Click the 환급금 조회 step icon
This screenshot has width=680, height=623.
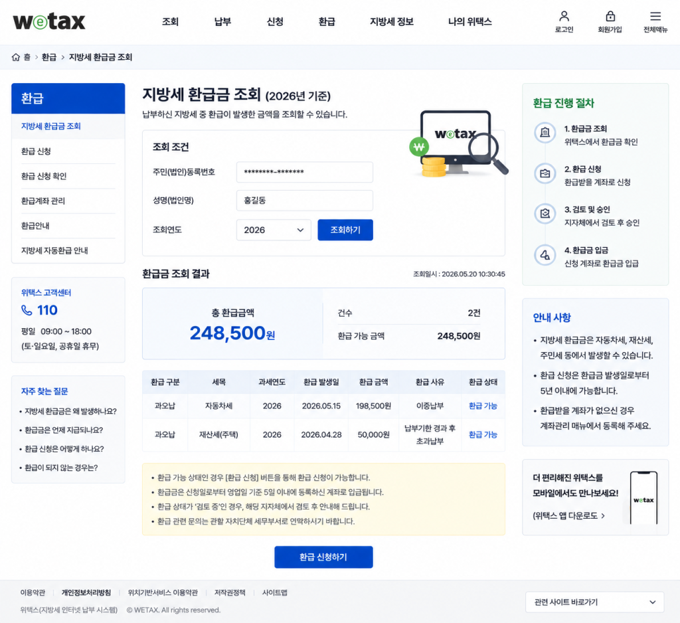[545, 133]
